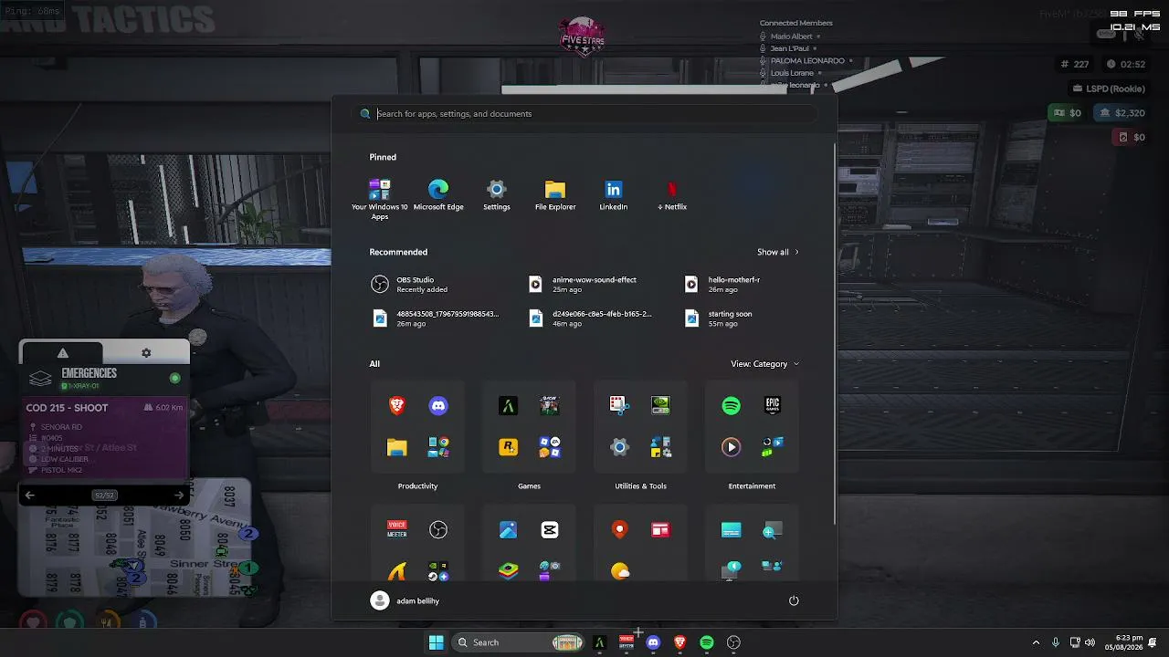Expand the Productivity folder's more apps tile
This screenshot has height=657, width=1169.
(439, 447)
